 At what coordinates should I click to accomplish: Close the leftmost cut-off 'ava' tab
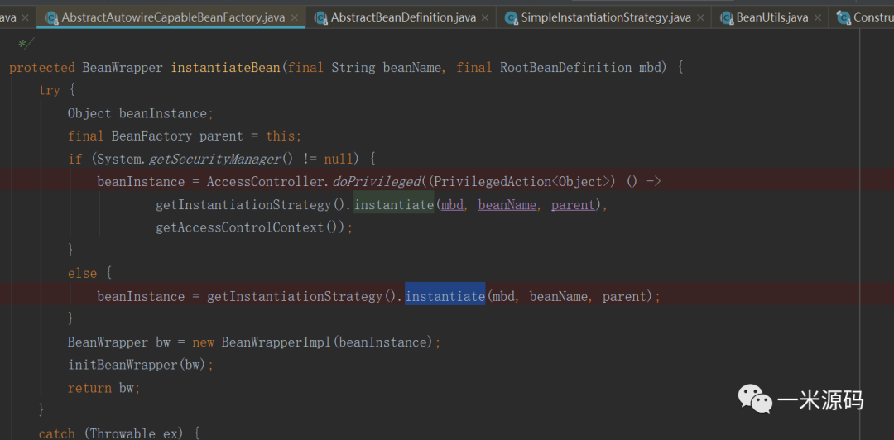point(25,17)
